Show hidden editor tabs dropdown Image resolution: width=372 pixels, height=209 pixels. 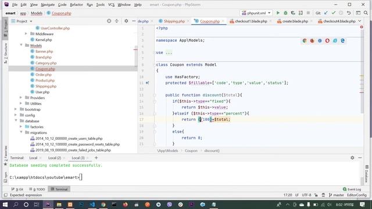click(x=360, y=21)
